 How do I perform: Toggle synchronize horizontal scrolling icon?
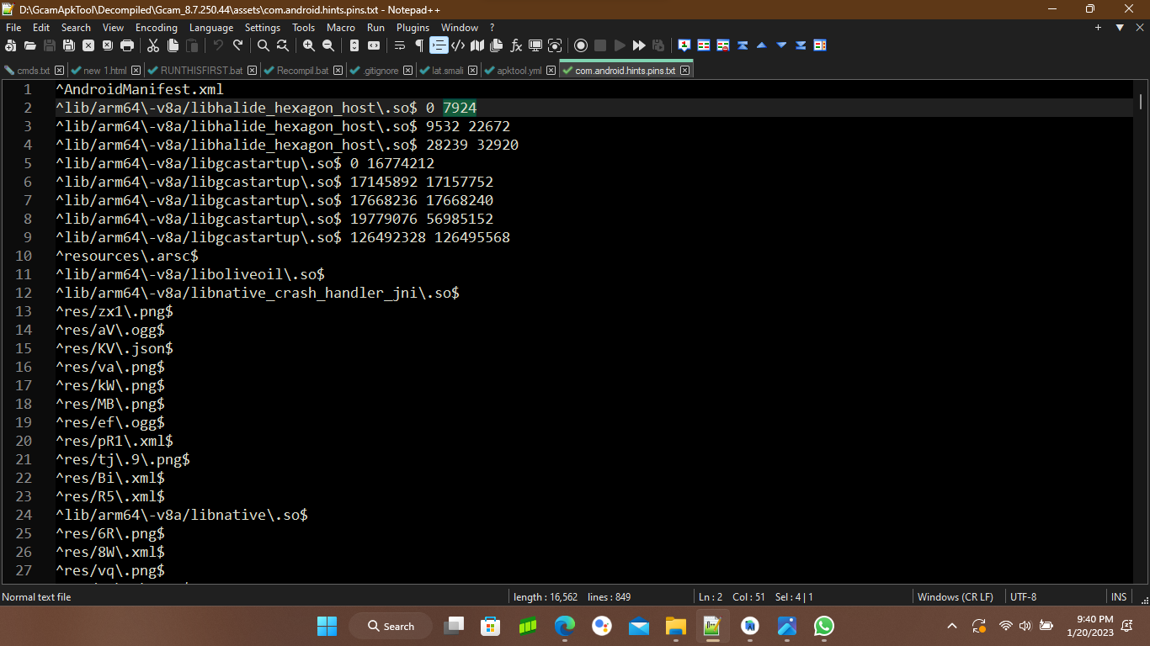(x=374, y=45)
